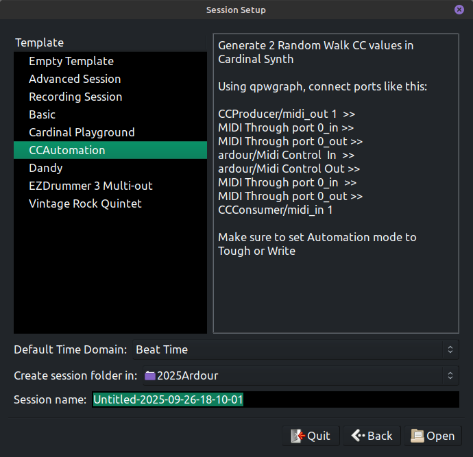
Task: Click the Beat Time dropdown arrows
Action: pyautogui.click(x=450, y=349)
